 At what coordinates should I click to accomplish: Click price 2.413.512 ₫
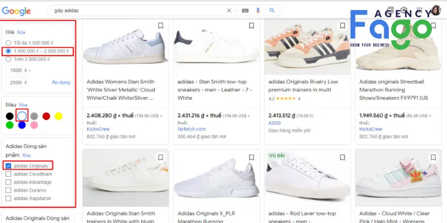[x=281, y=116]
